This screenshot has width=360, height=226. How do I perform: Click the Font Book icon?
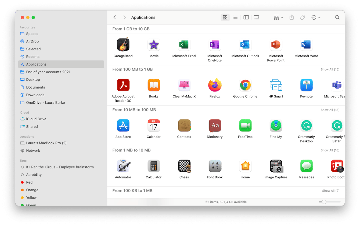[215, 166]
